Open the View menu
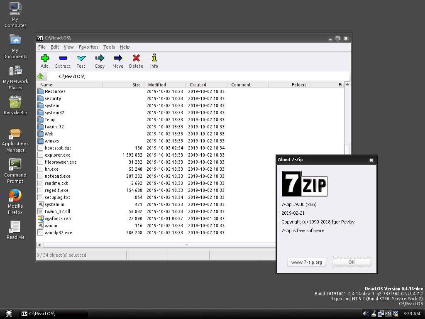The image size is (425, 319). coord(68,47)
